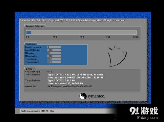Click the "50%" progress scale mark
The image size is (164, 122).
(x=82, y=37)
